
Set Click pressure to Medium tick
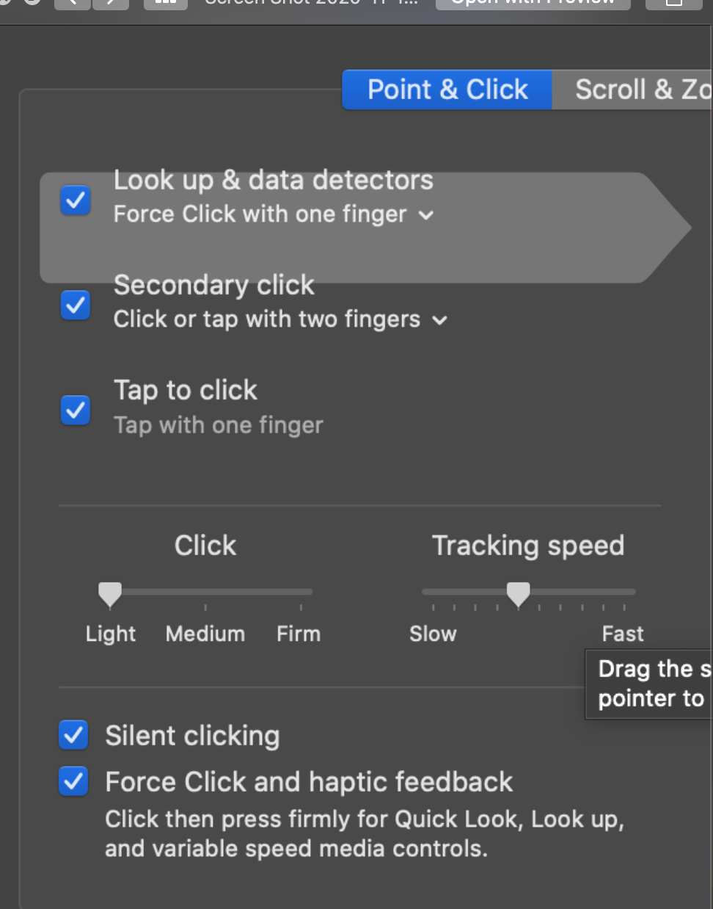click(x=205, y=592)
